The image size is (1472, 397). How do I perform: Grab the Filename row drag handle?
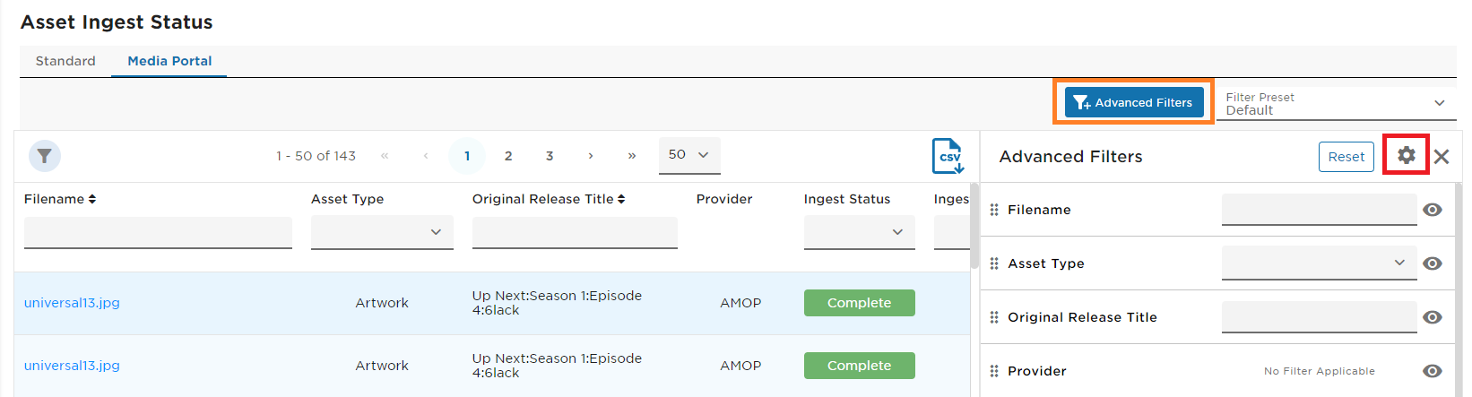(994, 210)
